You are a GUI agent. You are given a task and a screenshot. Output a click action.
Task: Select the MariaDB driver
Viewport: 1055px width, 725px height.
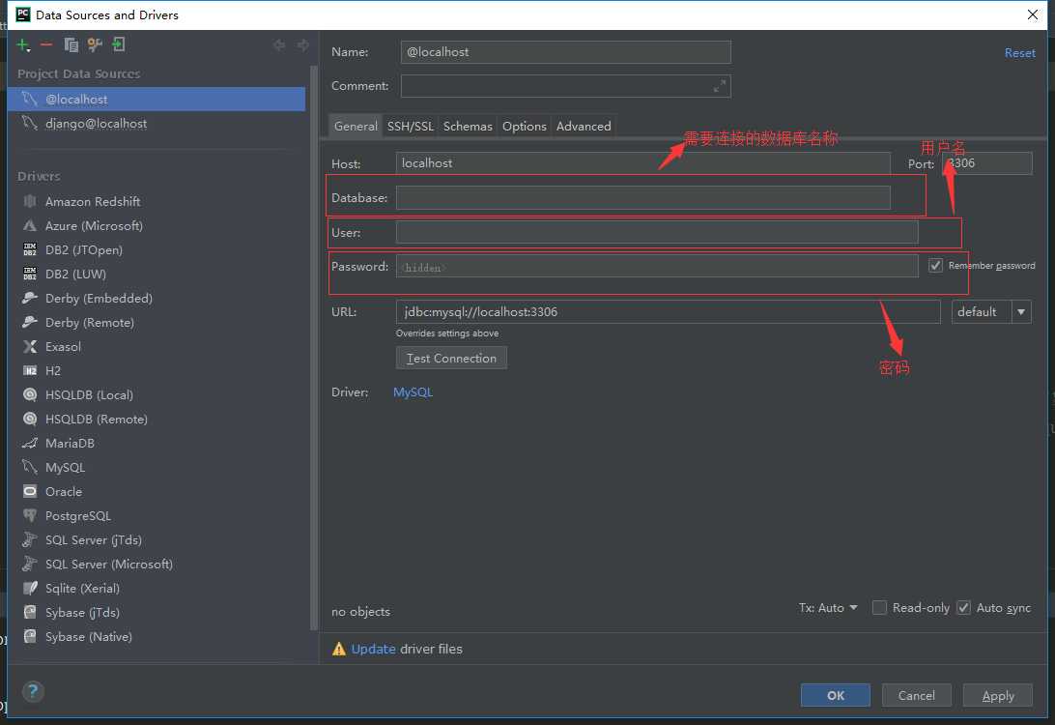click(x=70, y=444)
